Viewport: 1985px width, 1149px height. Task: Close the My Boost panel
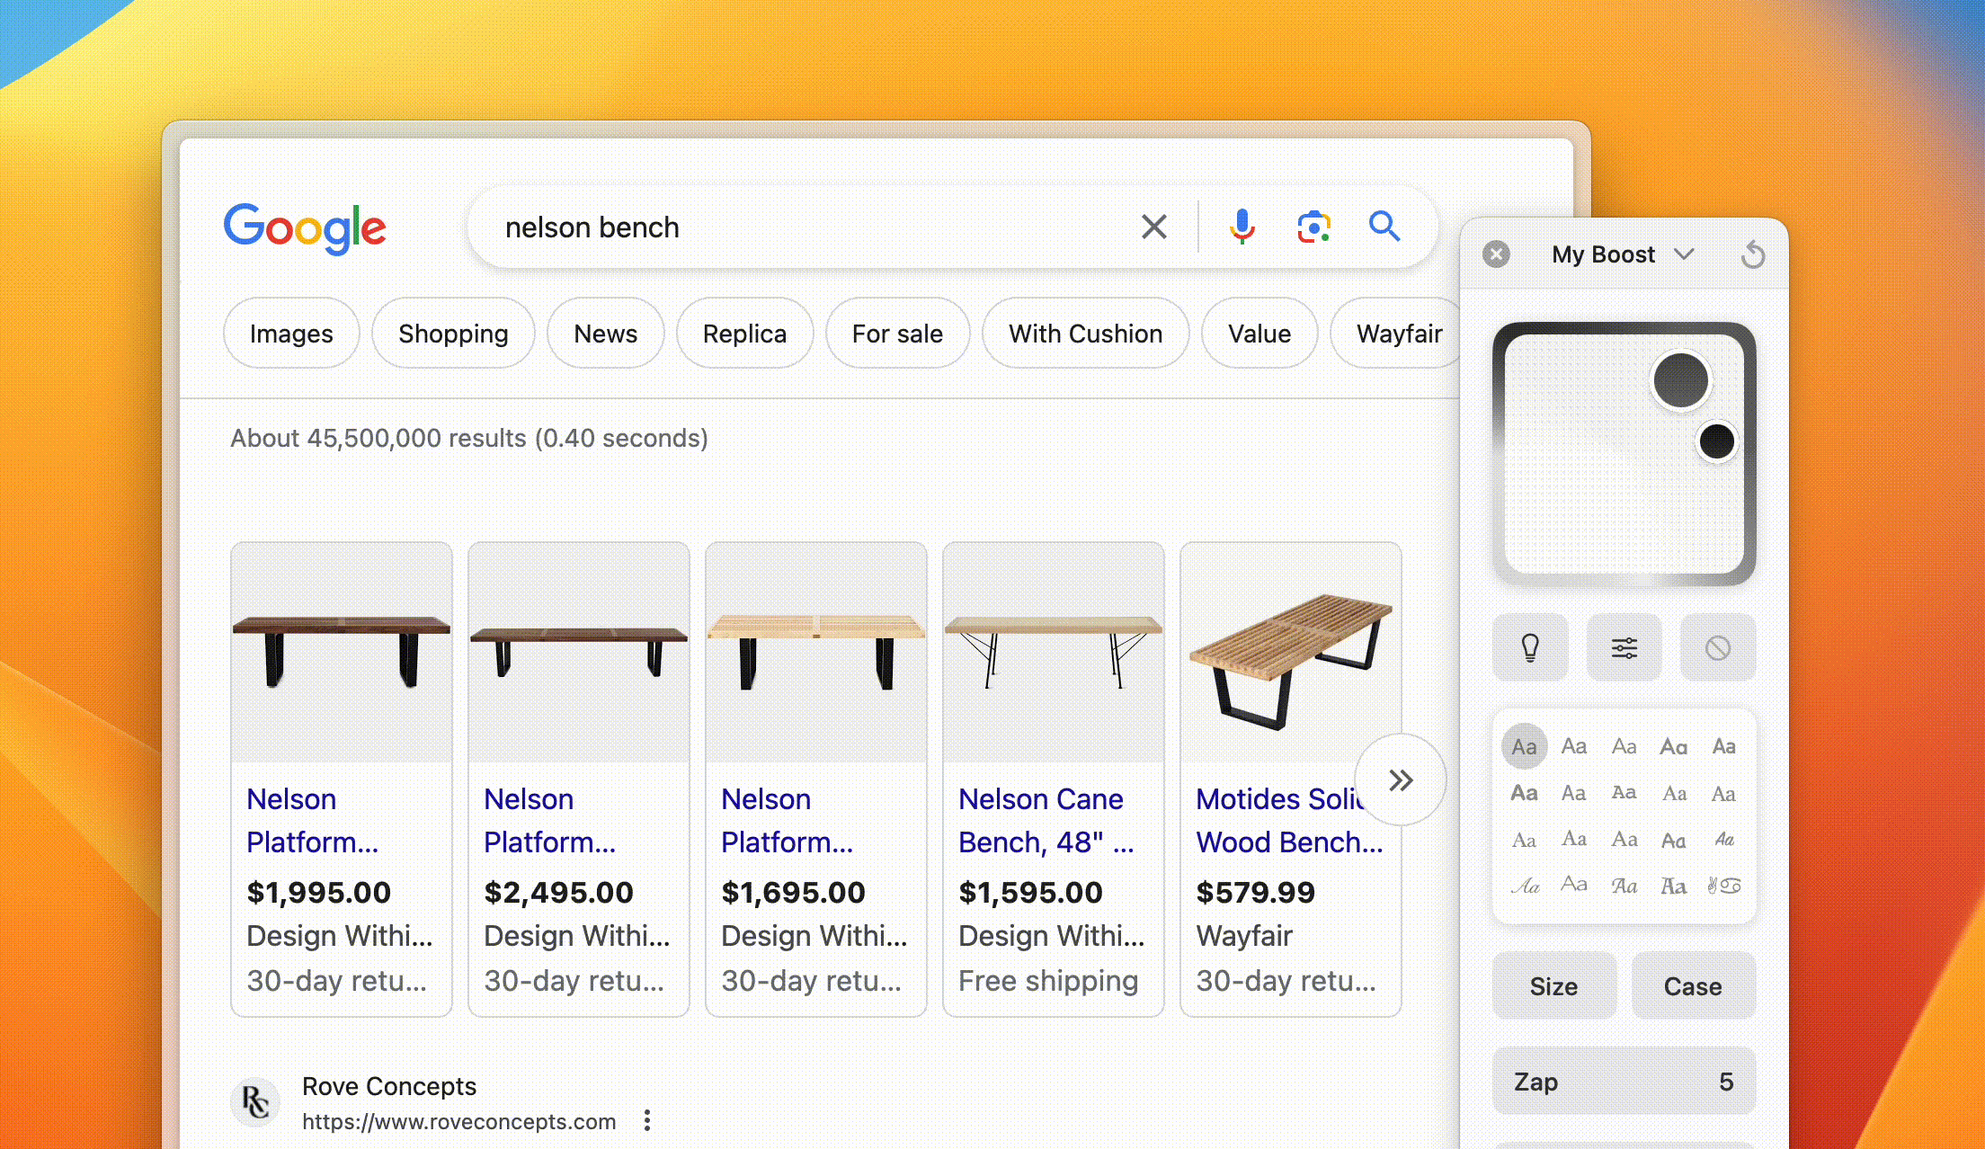[x=1496, y=254]
